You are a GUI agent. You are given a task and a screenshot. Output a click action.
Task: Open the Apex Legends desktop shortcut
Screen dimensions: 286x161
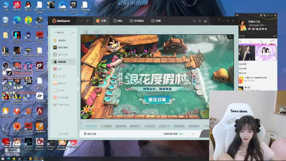pyautogui.click(x=40, y=113)
